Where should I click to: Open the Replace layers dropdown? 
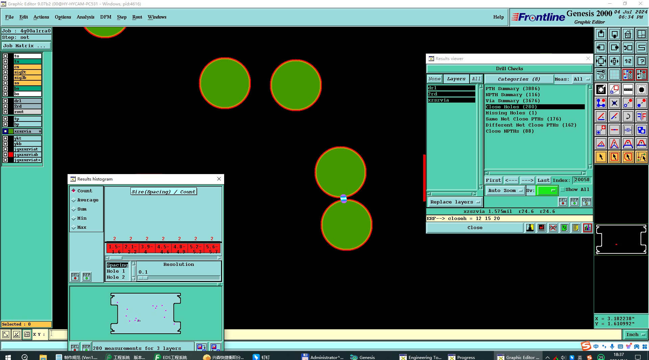tap(455, 202)
